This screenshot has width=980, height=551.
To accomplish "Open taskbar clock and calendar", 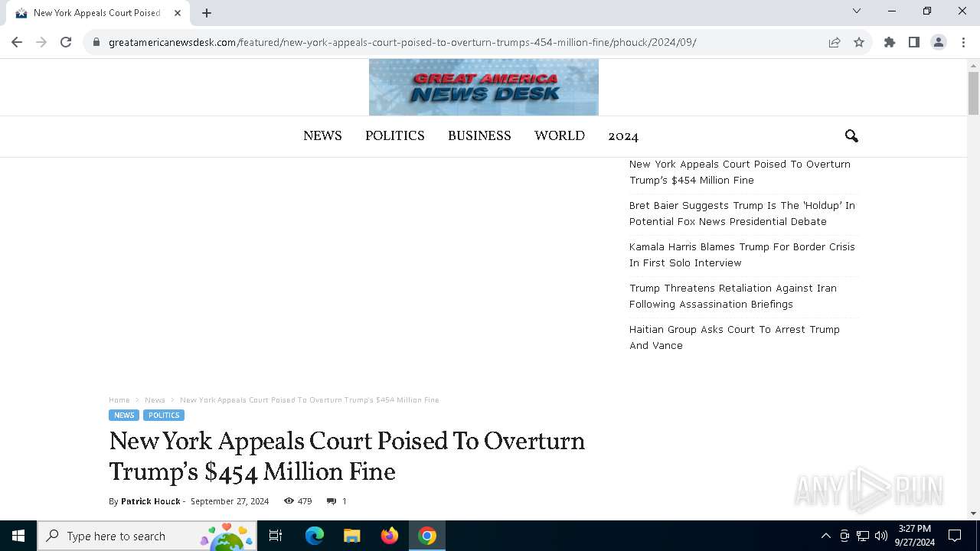I will click(x=915, y=536).
